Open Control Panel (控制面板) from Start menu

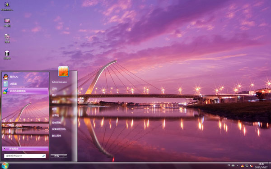pyautogui.click(x=56, y=123)
